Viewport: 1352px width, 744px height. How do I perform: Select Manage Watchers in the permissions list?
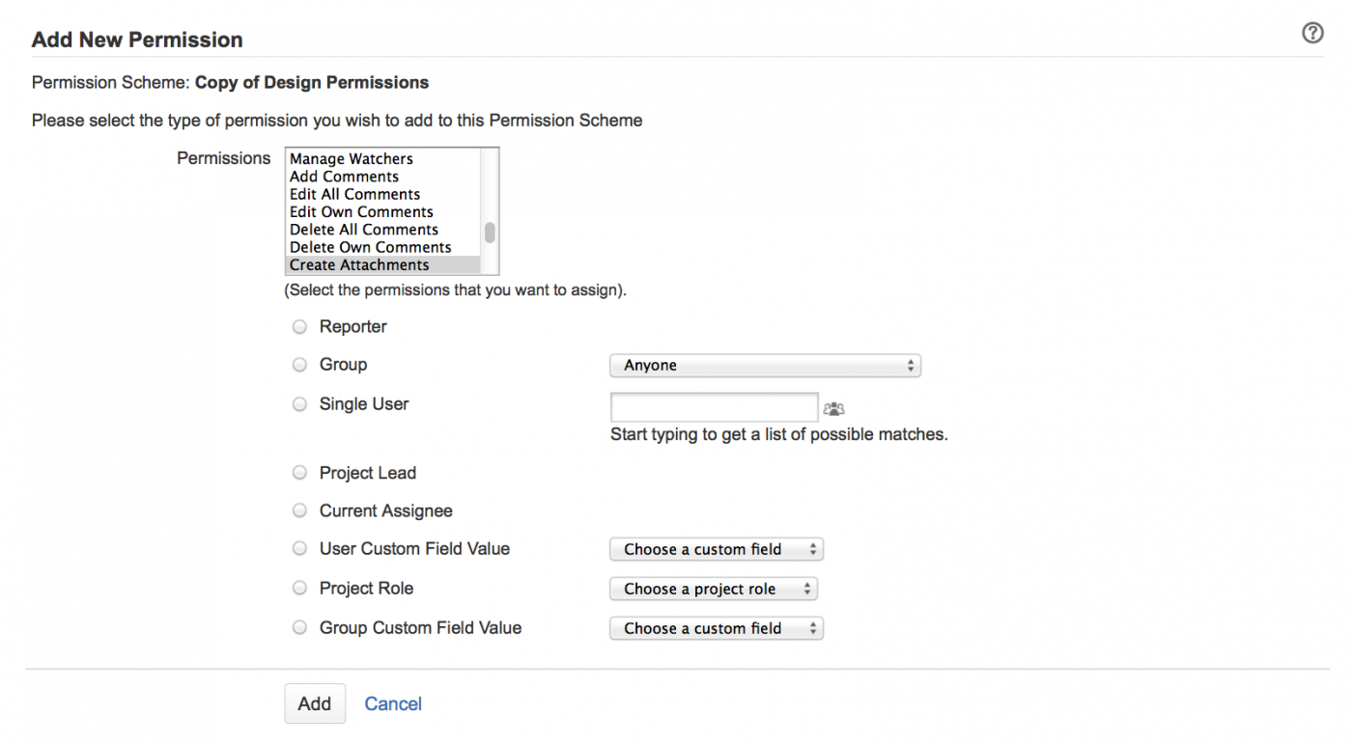pyautogui.click(x=352, y=159)
